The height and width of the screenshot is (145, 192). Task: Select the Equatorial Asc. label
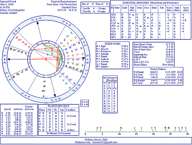point(141,55)
